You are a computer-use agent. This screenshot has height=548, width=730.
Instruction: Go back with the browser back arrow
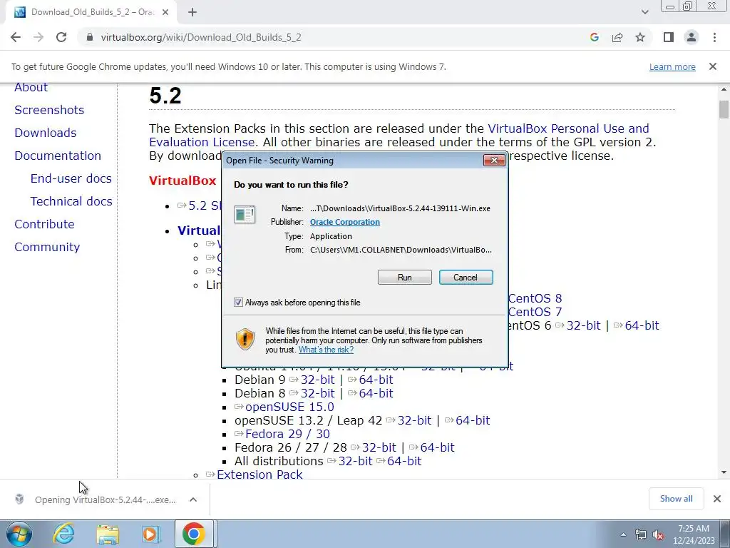pyautogui.click(x=16, y=37)
